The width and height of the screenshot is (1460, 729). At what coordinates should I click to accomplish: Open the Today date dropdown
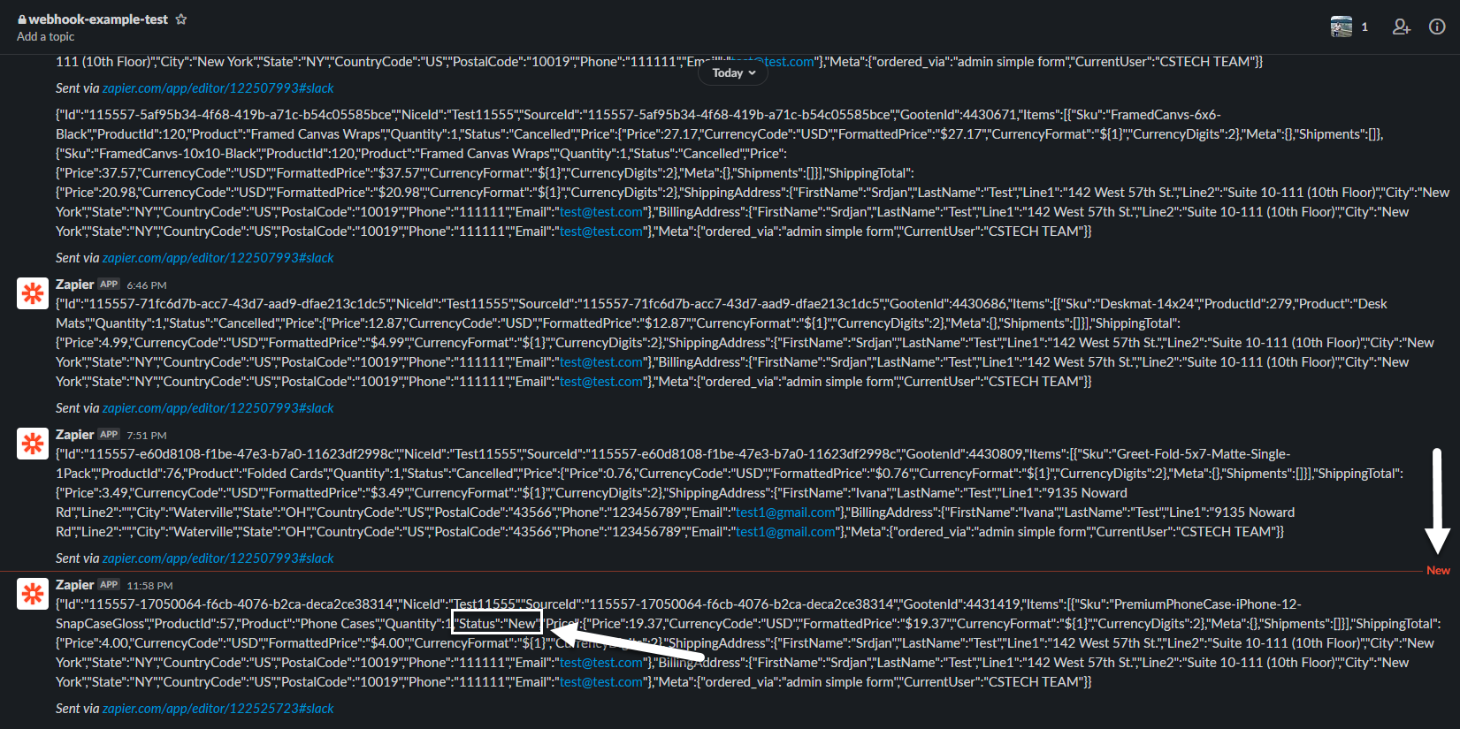coord(734,72)
